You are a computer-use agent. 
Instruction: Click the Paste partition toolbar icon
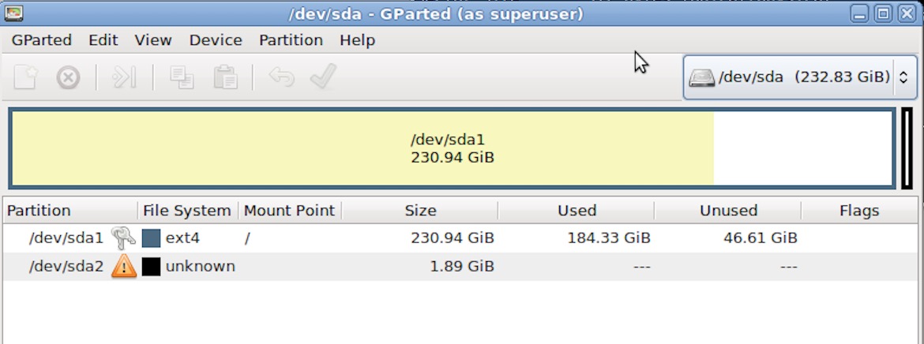225,77
